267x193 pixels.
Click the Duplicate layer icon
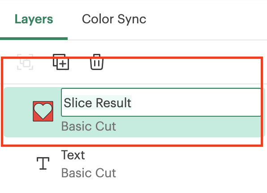click(61, 62)
